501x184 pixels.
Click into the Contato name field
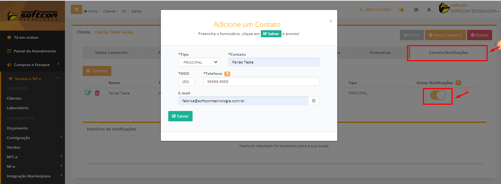coord(274,62)
